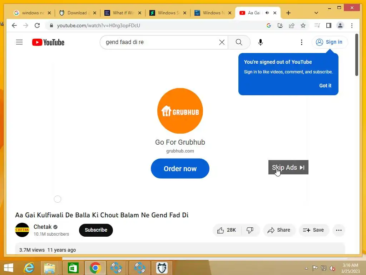Open Chetak channel name link
Image resolution: width=366 pixels, height=275 pixels.
pyautogui.click(x=43, y=227)
